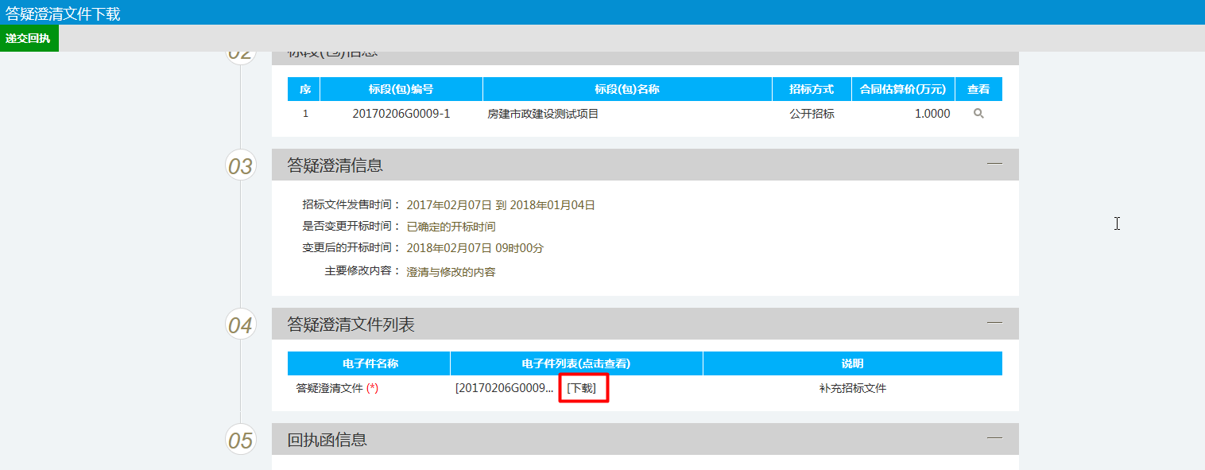Download the clarification file via [下载]
The image size is (1205, 470).
coord(583,389)
